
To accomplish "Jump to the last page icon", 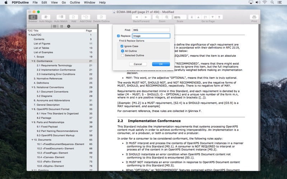I will point(219,17).
